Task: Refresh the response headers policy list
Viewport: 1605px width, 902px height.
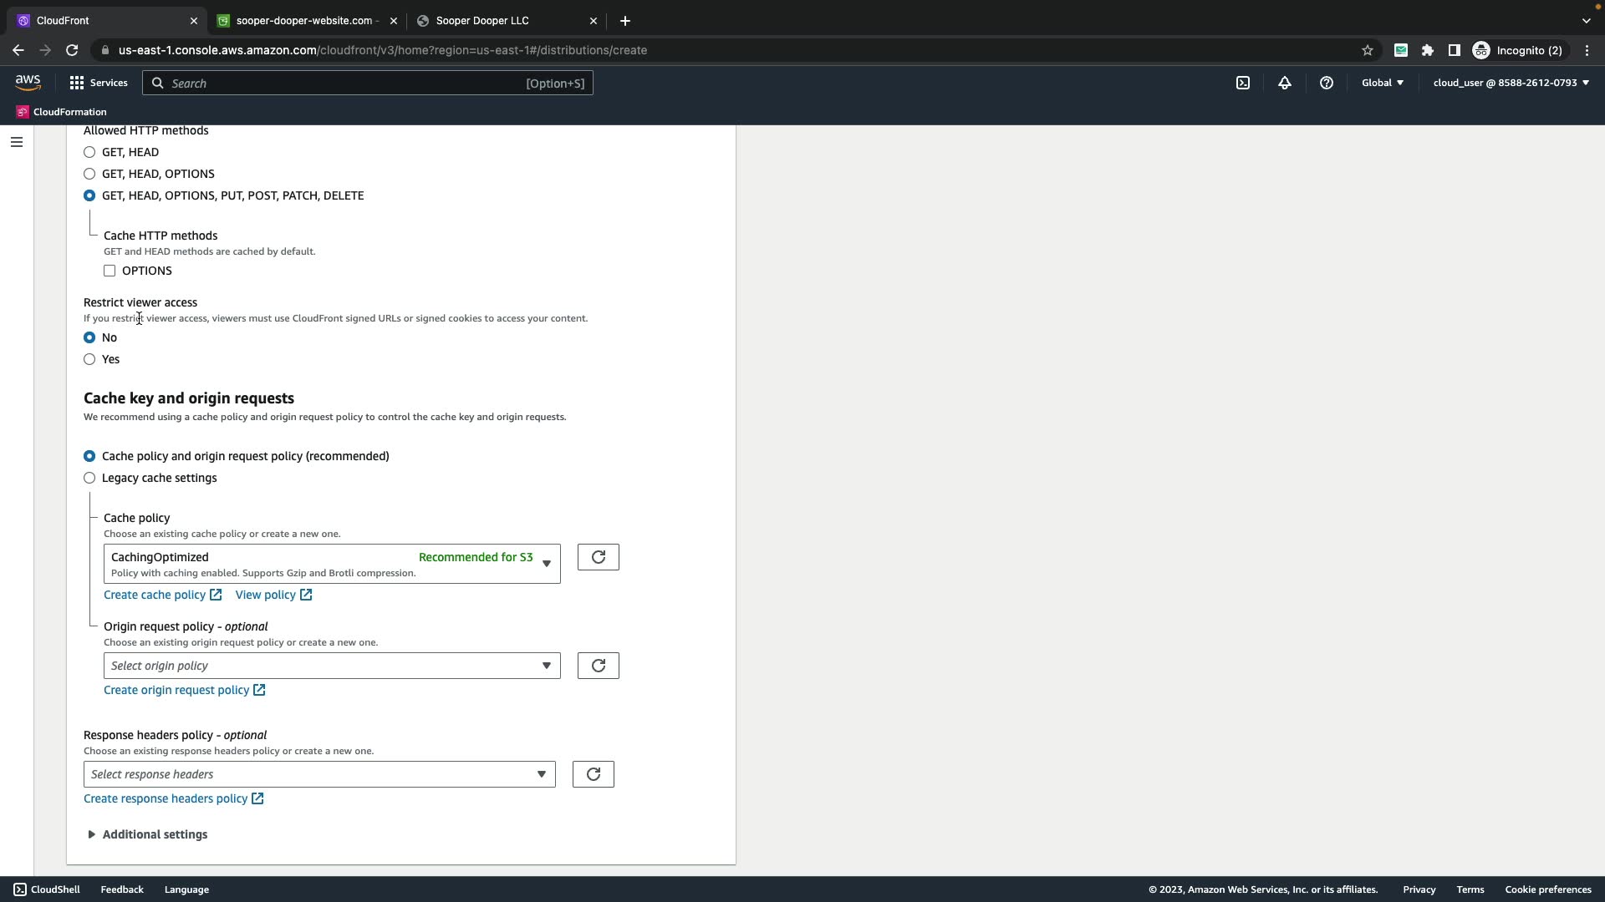Action: tap(593, 774)
